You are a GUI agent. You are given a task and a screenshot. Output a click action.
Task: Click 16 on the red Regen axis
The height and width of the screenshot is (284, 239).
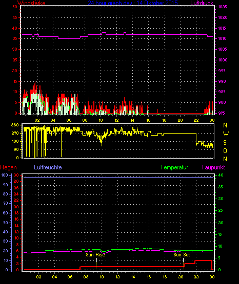[16, 219]
